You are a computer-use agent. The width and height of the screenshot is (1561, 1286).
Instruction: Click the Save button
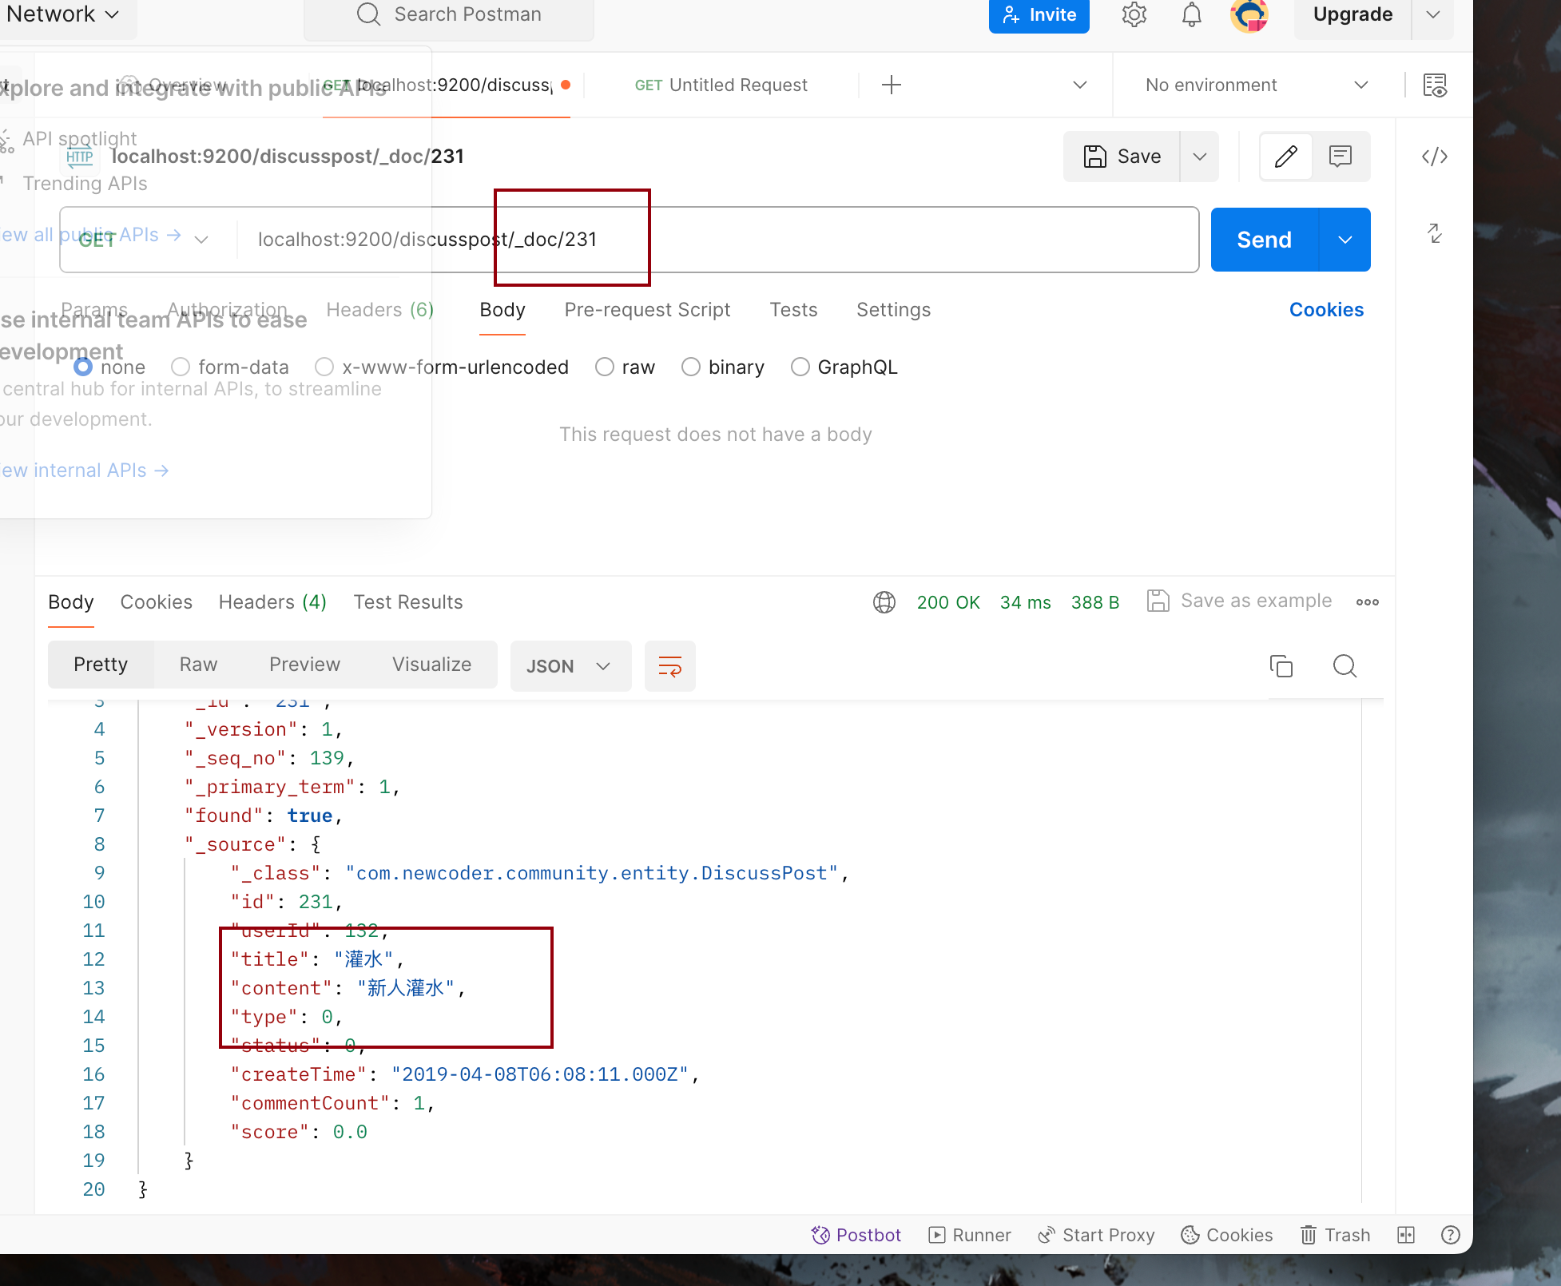click(1122, 157)
